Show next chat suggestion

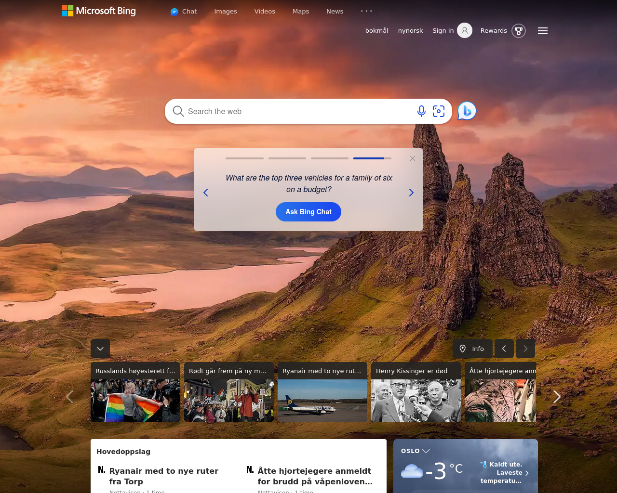[x=411, y=193]
